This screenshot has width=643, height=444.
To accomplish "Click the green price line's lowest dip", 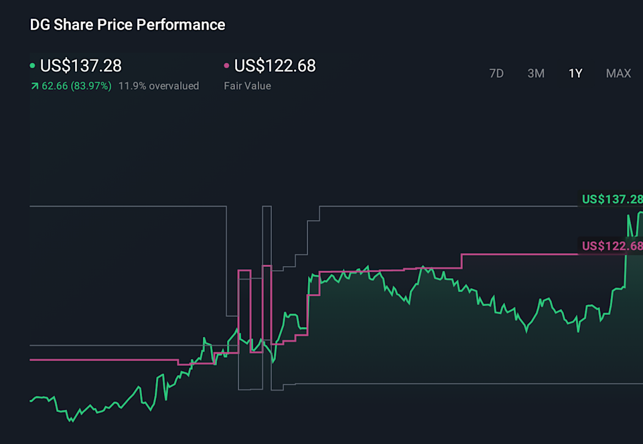I will (x=71, y=421).
